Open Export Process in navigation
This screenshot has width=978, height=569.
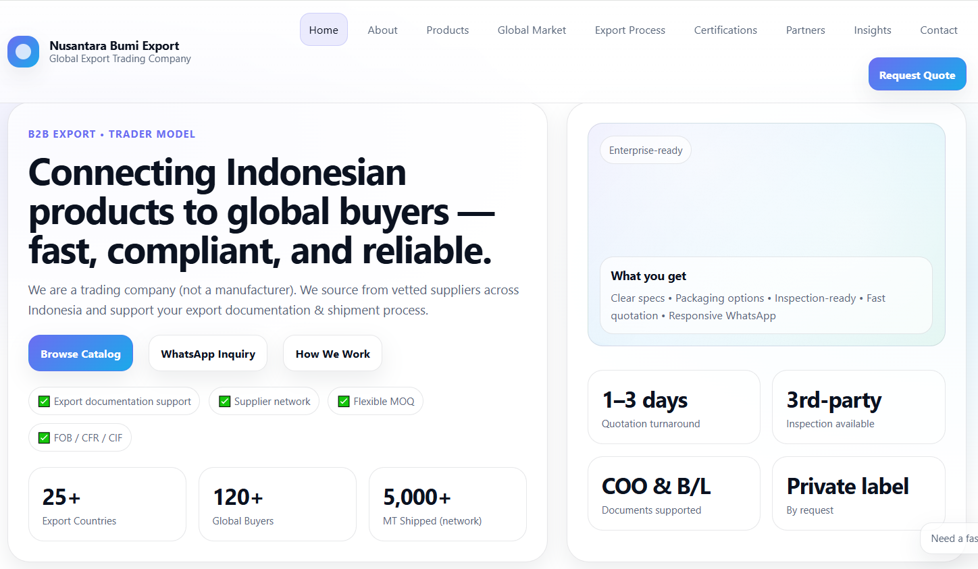pos(629,30)
